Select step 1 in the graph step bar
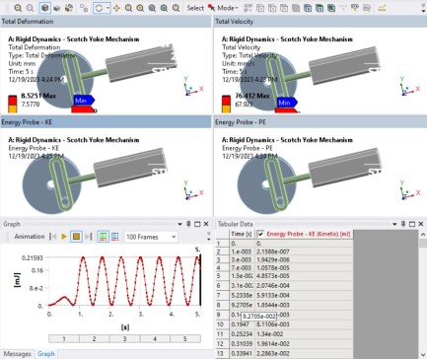The width and height of the screenshot is (427, 359). tap(64, 338)
